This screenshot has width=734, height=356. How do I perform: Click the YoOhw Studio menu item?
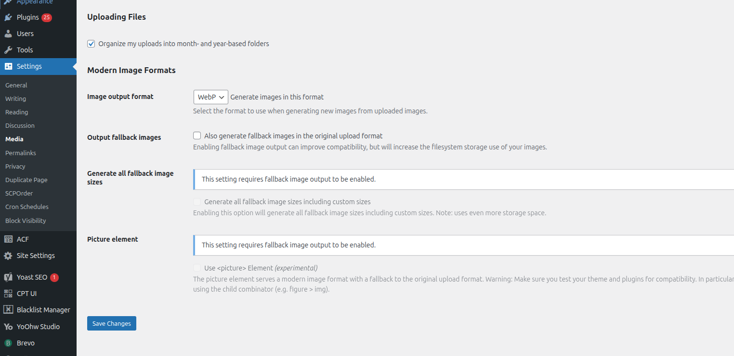38,327
